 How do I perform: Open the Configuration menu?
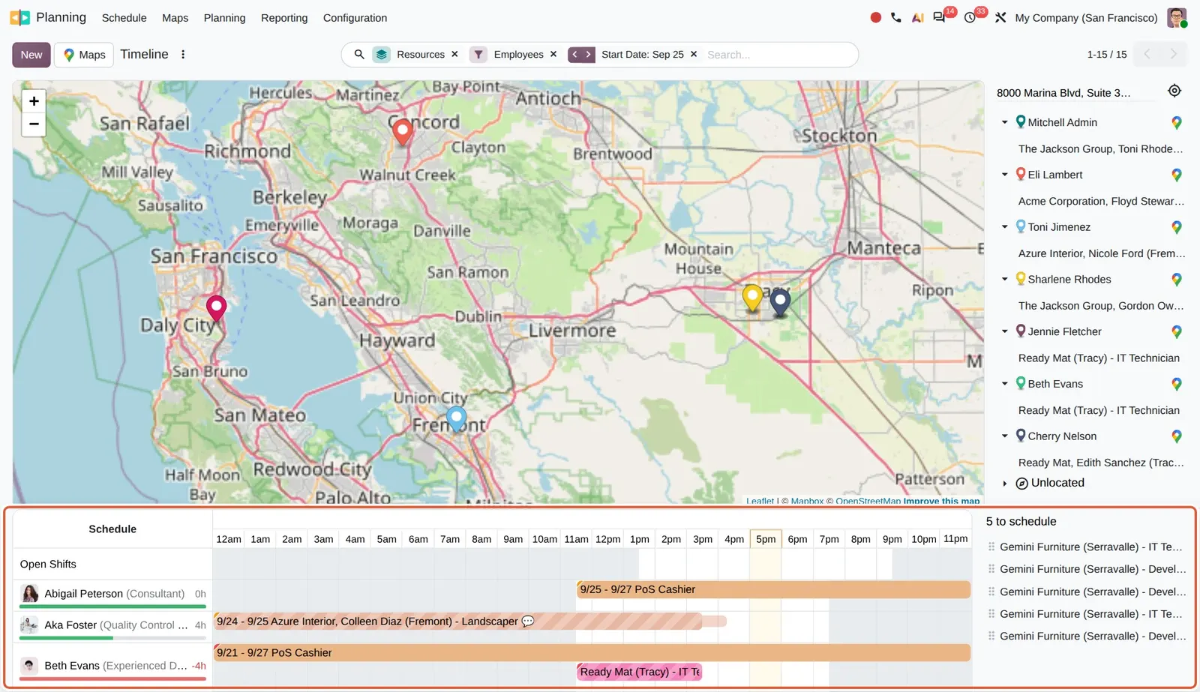click(355, 17)
